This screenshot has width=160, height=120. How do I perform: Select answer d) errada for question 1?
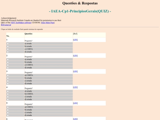click(x=8, y=52)
